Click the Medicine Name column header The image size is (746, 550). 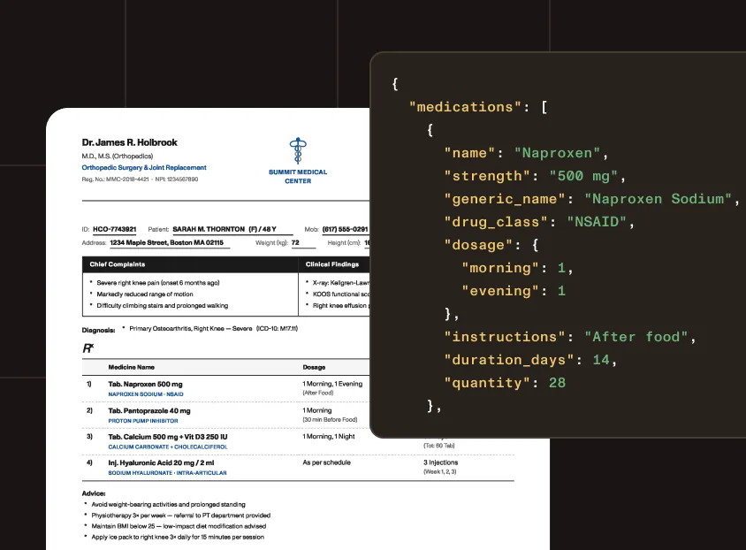coord(132,367)
